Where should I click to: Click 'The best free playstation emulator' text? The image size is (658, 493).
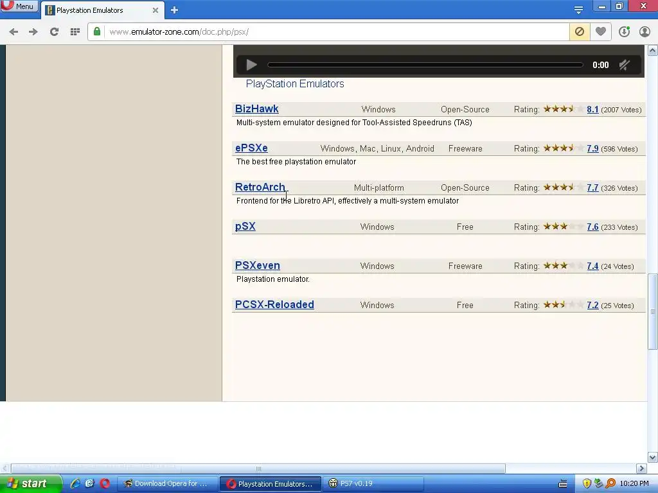[296, 162]
